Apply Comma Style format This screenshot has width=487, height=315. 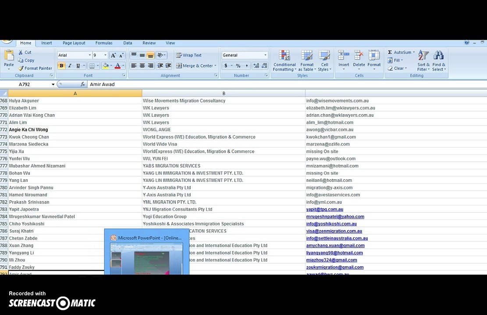[247, 66]
